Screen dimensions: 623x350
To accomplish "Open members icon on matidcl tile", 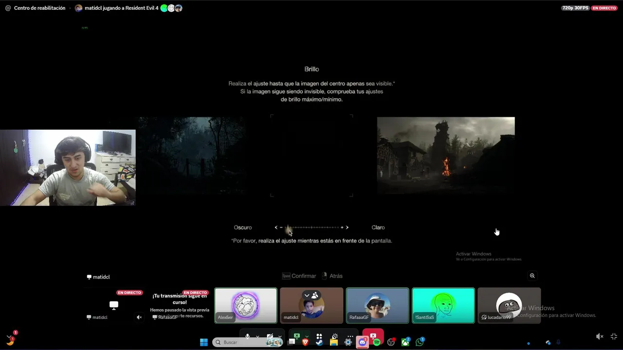I will tap(315, 295).
